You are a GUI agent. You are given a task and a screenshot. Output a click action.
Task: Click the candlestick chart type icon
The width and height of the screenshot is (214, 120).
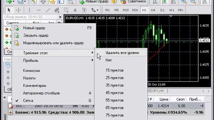pos(164,2)
